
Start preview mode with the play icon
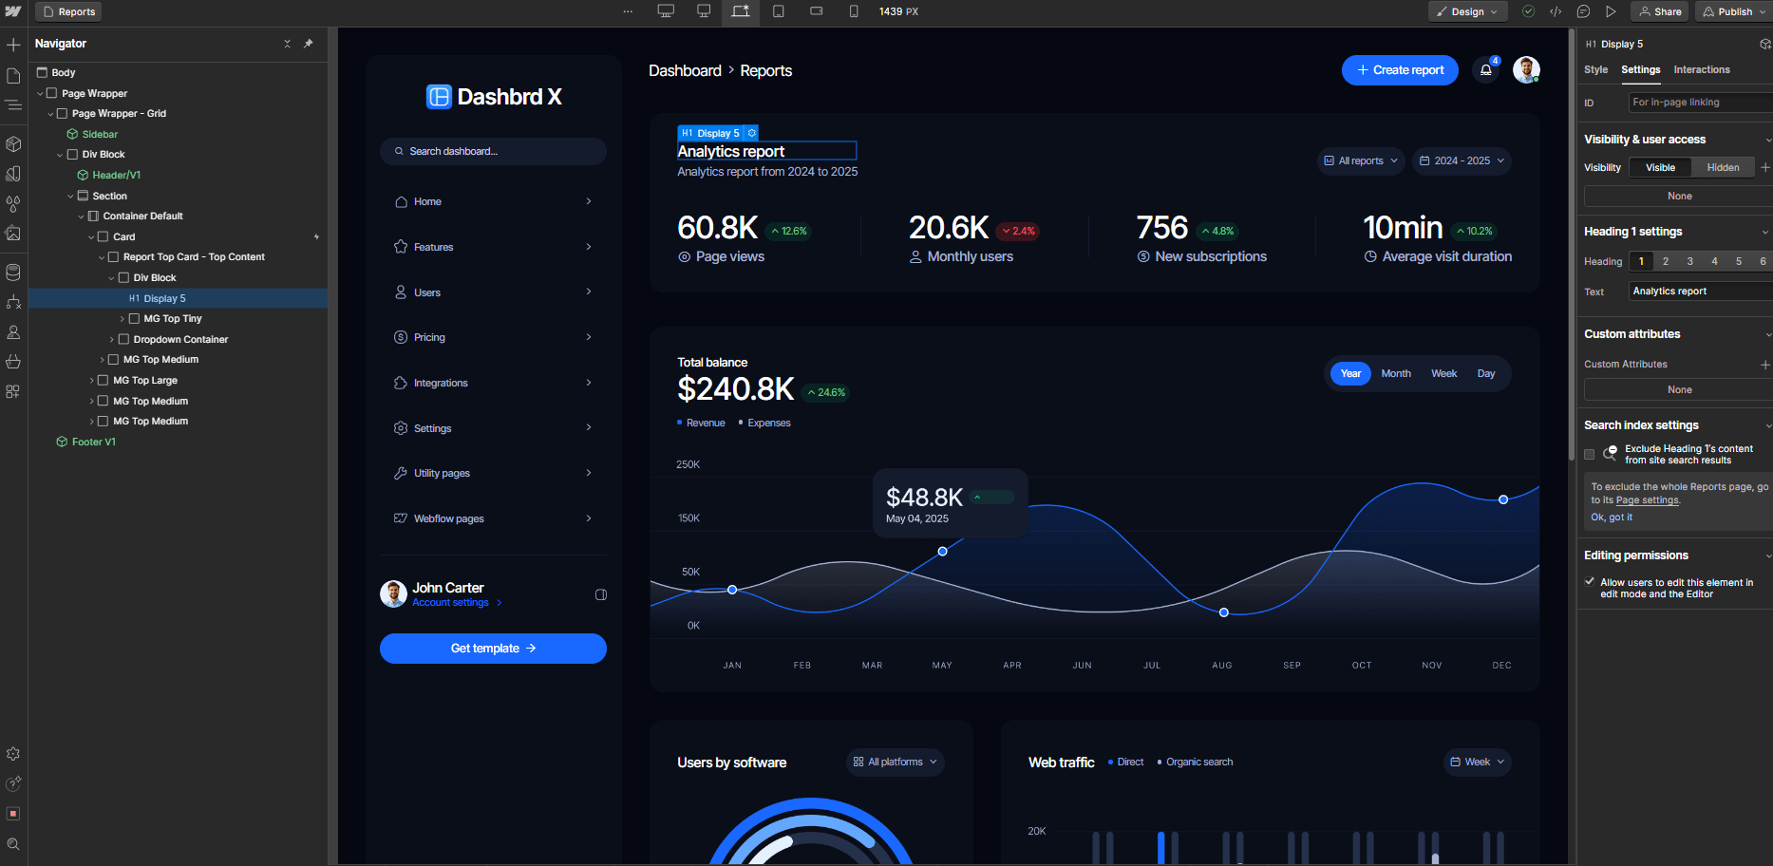click(x=1612, y=11)
